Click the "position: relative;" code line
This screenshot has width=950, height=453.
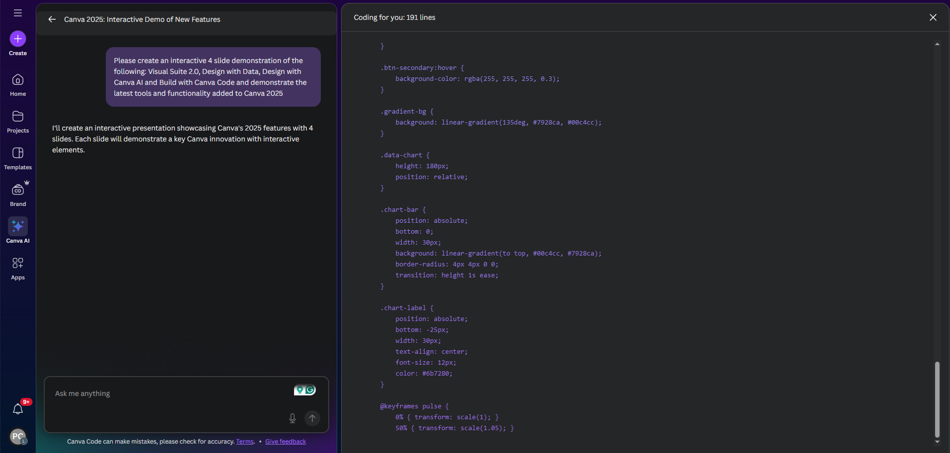(432, 177)
